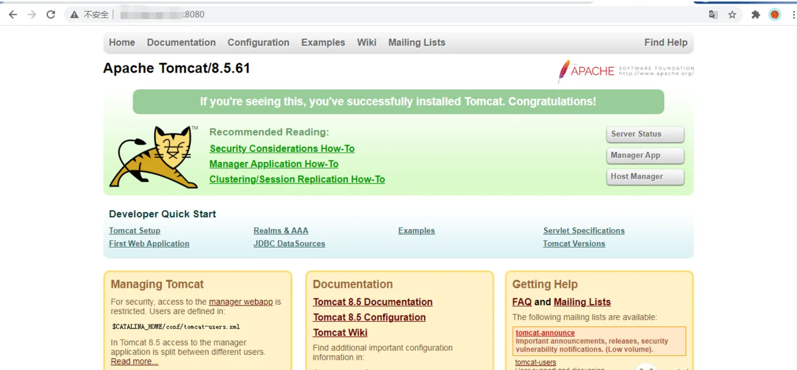797x370 pixels.
Task: Click the successfully installed Tomcat congratulations banner
Action: tap(398, 102)
